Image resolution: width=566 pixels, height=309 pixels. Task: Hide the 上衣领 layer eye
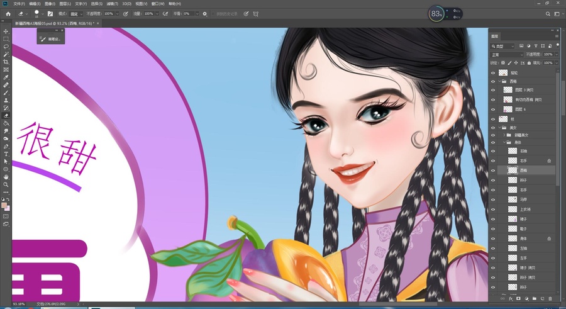[x=493, y=210]
